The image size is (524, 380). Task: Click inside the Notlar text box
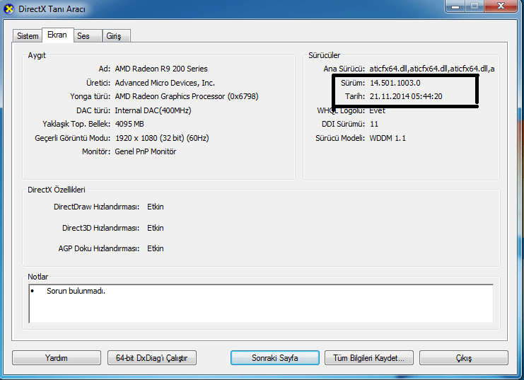261,304
